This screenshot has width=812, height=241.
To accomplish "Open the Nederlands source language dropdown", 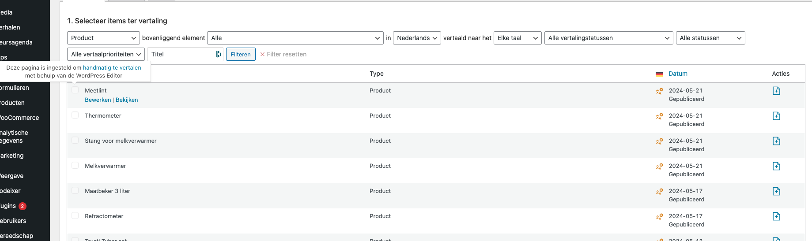I will click(417, 38).
